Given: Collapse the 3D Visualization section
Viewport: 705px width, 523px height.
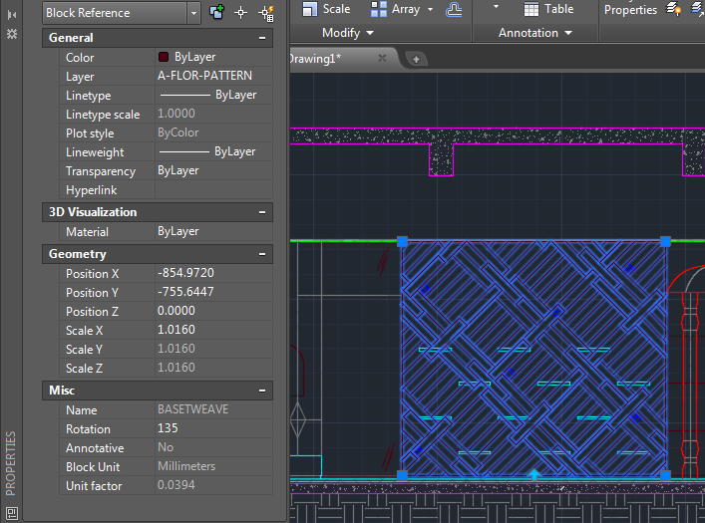Looking at the screenshot, I should coord(262,212).
